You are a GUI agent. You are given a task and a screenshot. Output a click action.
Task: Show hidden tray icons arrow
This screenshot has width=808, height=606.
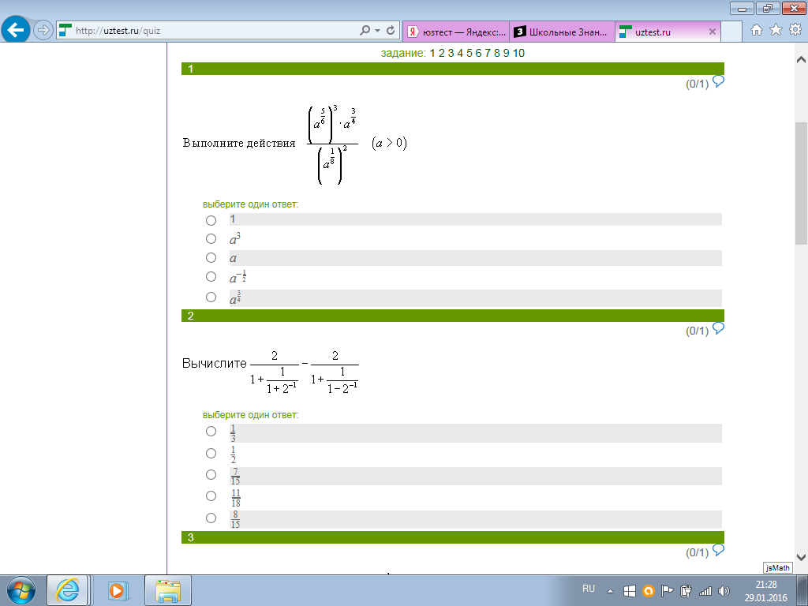[x=610, y=590]
